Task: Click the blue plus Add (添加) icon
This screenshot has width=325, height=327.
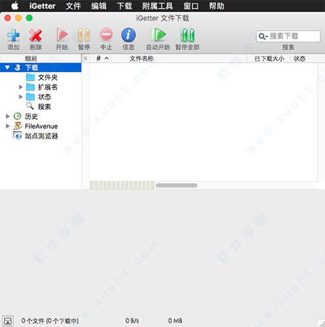Action: point(13,35)
